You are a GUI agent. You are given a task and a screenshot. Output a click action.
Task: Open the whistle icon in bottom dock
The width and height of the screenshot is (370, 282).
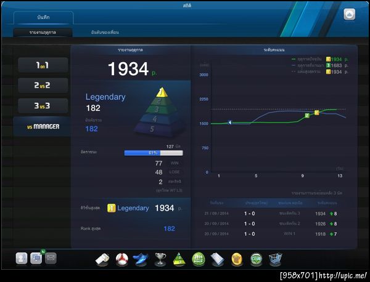[x=102, y=259]
